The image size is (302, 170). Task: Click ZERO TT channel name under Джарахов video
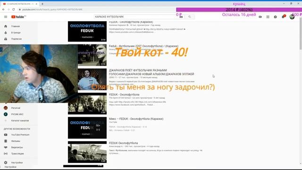113,77
